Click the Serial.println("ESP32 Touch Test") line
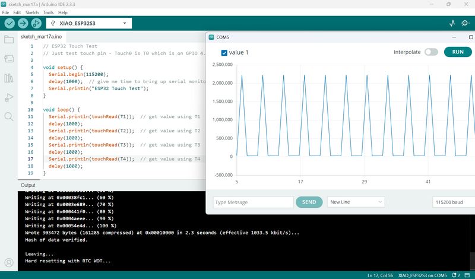The image size is (475, 279). coord(99,88)
